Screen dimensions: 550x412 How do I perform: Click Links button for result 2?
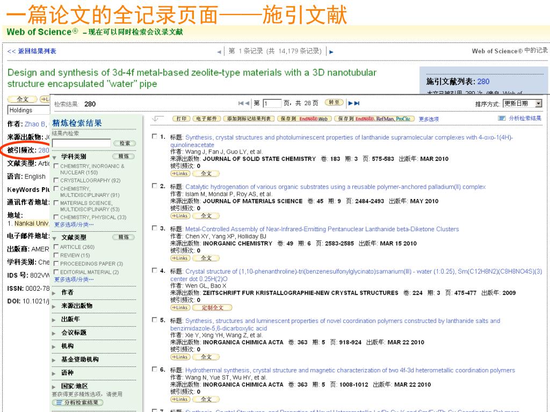click(x=180, y=216)
